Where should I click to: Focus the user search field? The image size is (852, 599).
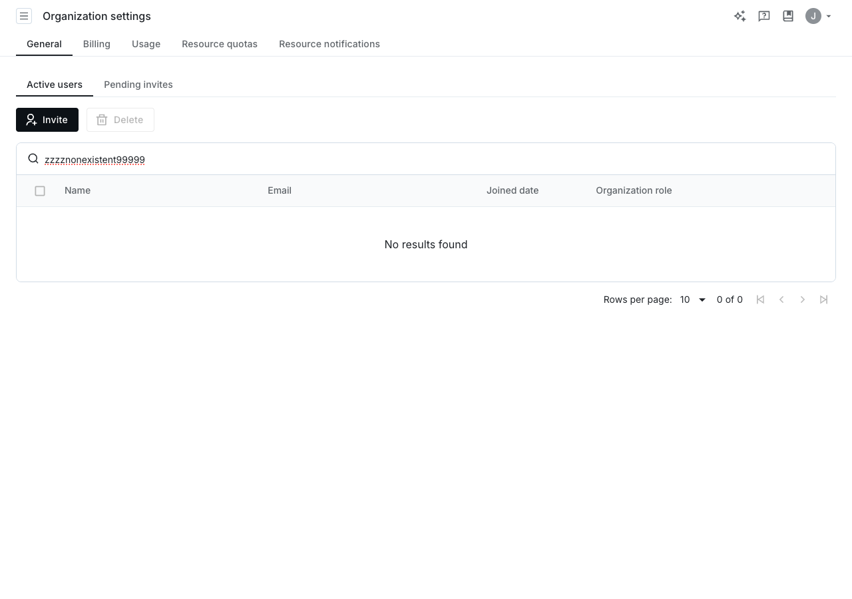click(426, 159)
